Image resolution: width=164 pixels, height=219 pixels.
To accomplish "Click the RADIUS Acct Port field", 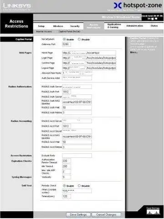I will coord(67,126).
